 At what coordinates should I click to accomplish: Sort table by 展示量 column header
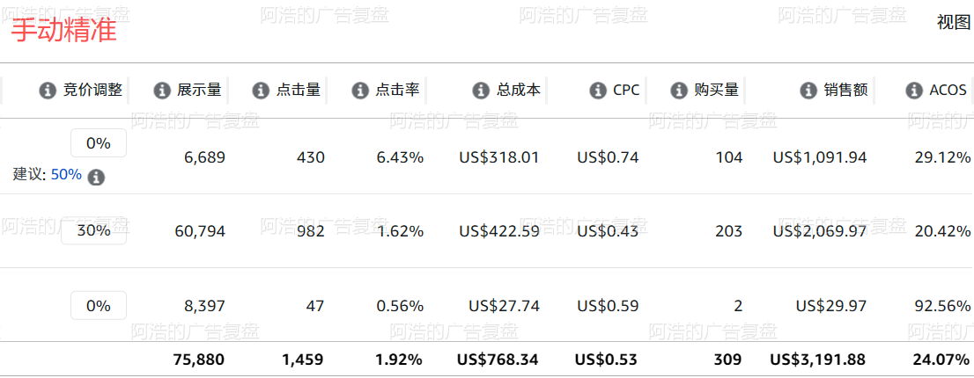tap(199, 91)
